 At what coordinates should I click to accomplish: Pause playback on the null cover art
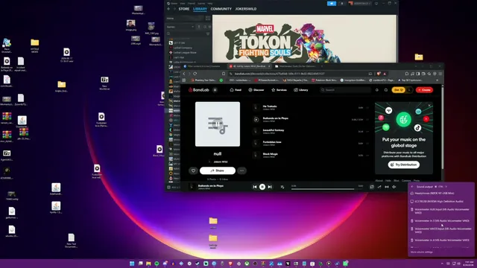point(218,124)
